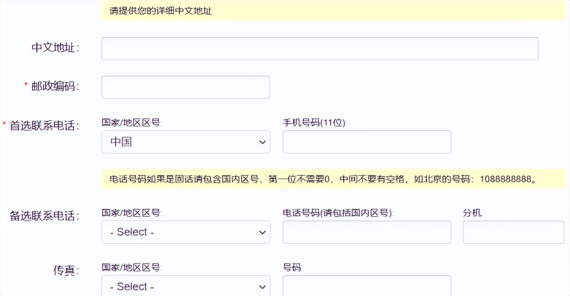Image resolution: width=570 pixels, height=296 pixels.
Task: Click the chevron on the 中国 dropdown
Action: coord(263,141)
